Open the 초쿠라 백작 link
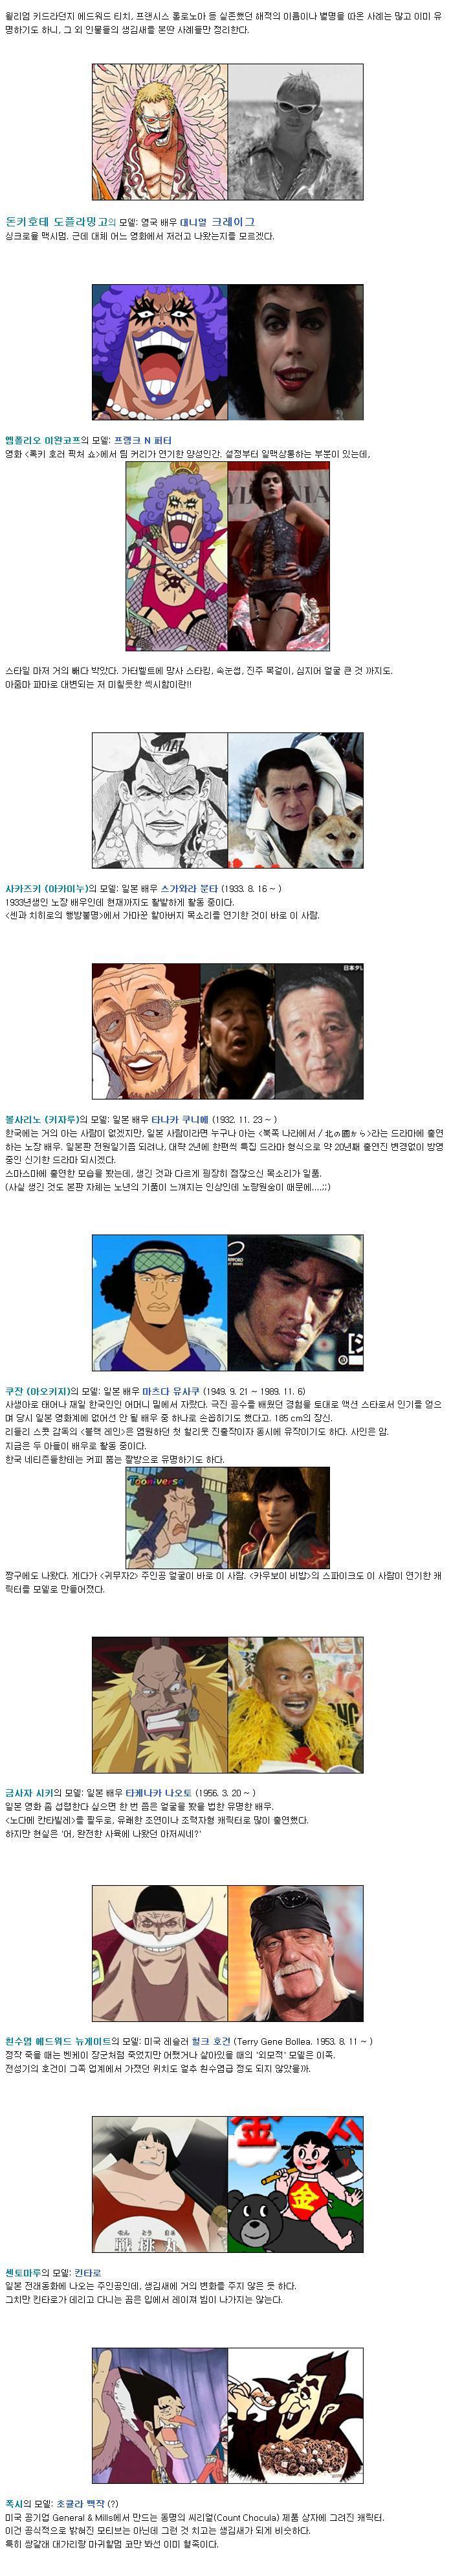 coord(80,2504)
